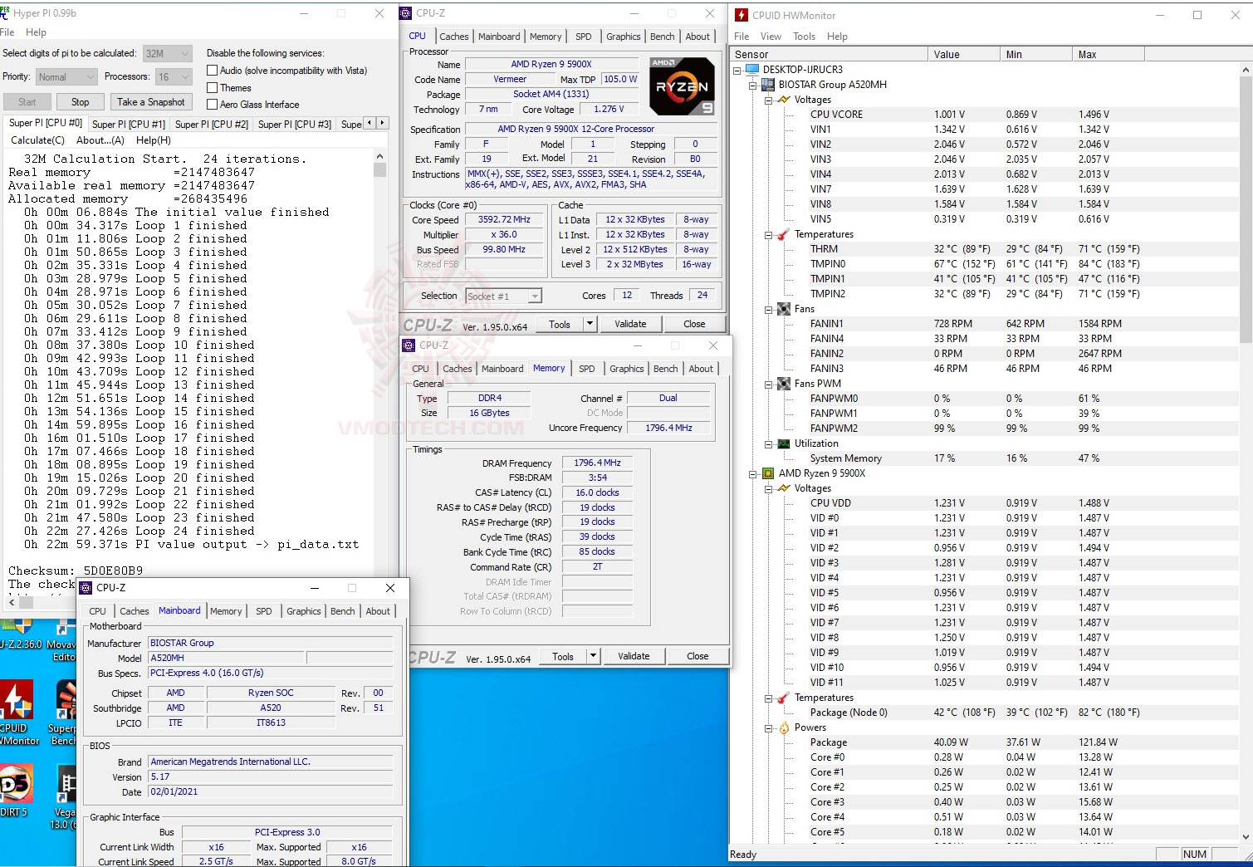Click the Stop button in Hyper PI
This screenshot has height=867, width=1253.
(x=81, y=102)
